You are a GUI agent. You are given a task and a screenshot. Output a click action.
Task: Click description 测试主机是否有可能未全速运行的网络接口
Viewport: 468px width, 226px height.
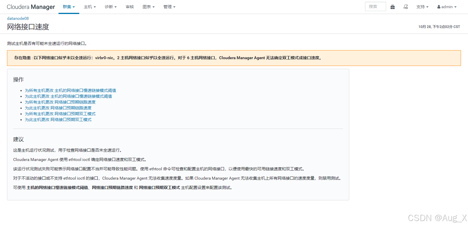coord(47,43)
